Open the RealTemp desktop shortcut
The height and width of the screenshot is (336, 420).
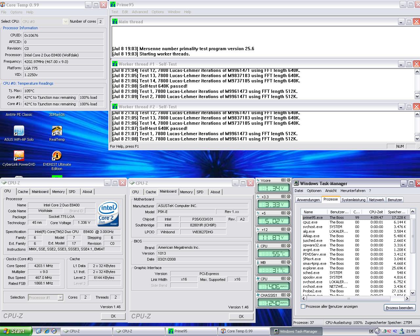point(57,131)
